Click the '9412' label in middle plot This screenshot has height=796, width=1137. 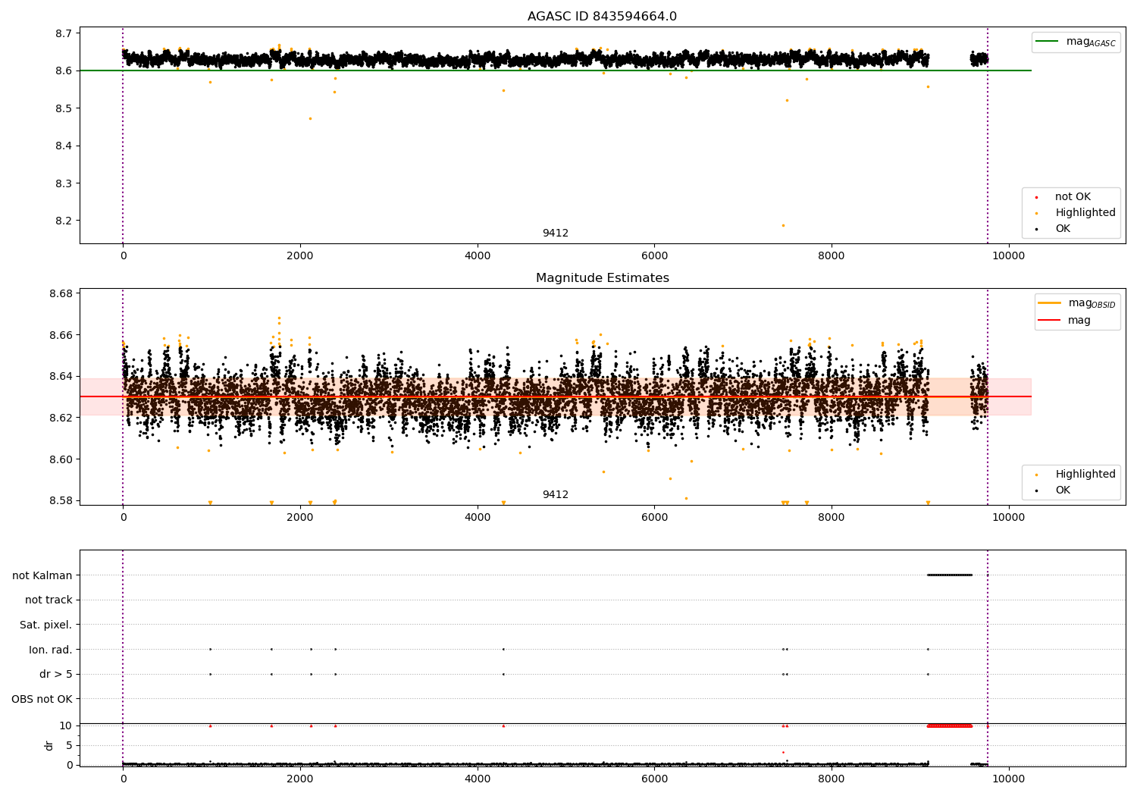pos(555,495)
